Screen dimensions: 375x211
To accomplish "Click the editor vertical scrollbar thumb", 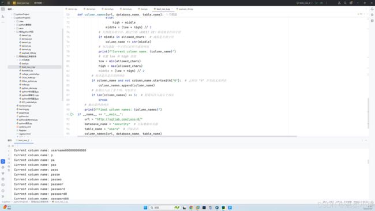I will 368,113.
